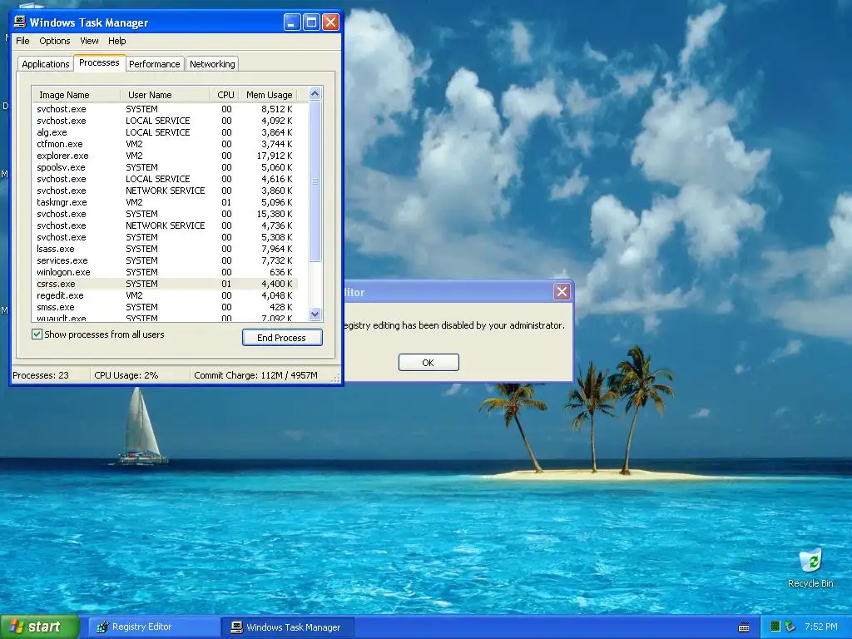This screenshot has height=639, width=852.
Task: Open the Start menu
Action: coord(39,627)
